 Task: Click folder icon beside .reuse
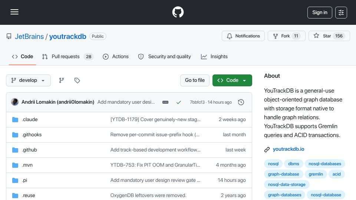15,196
